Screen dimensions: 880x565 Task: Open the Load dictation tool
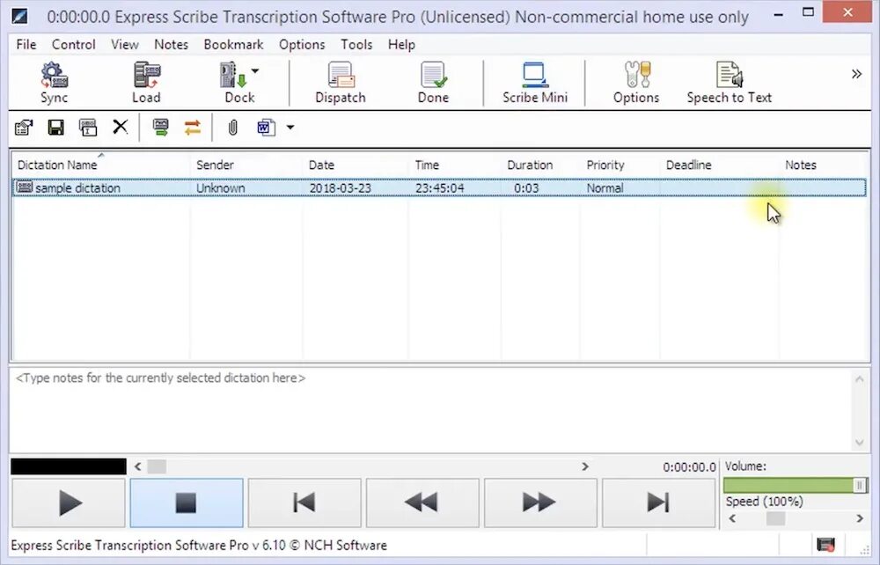[x=146, y=83]
